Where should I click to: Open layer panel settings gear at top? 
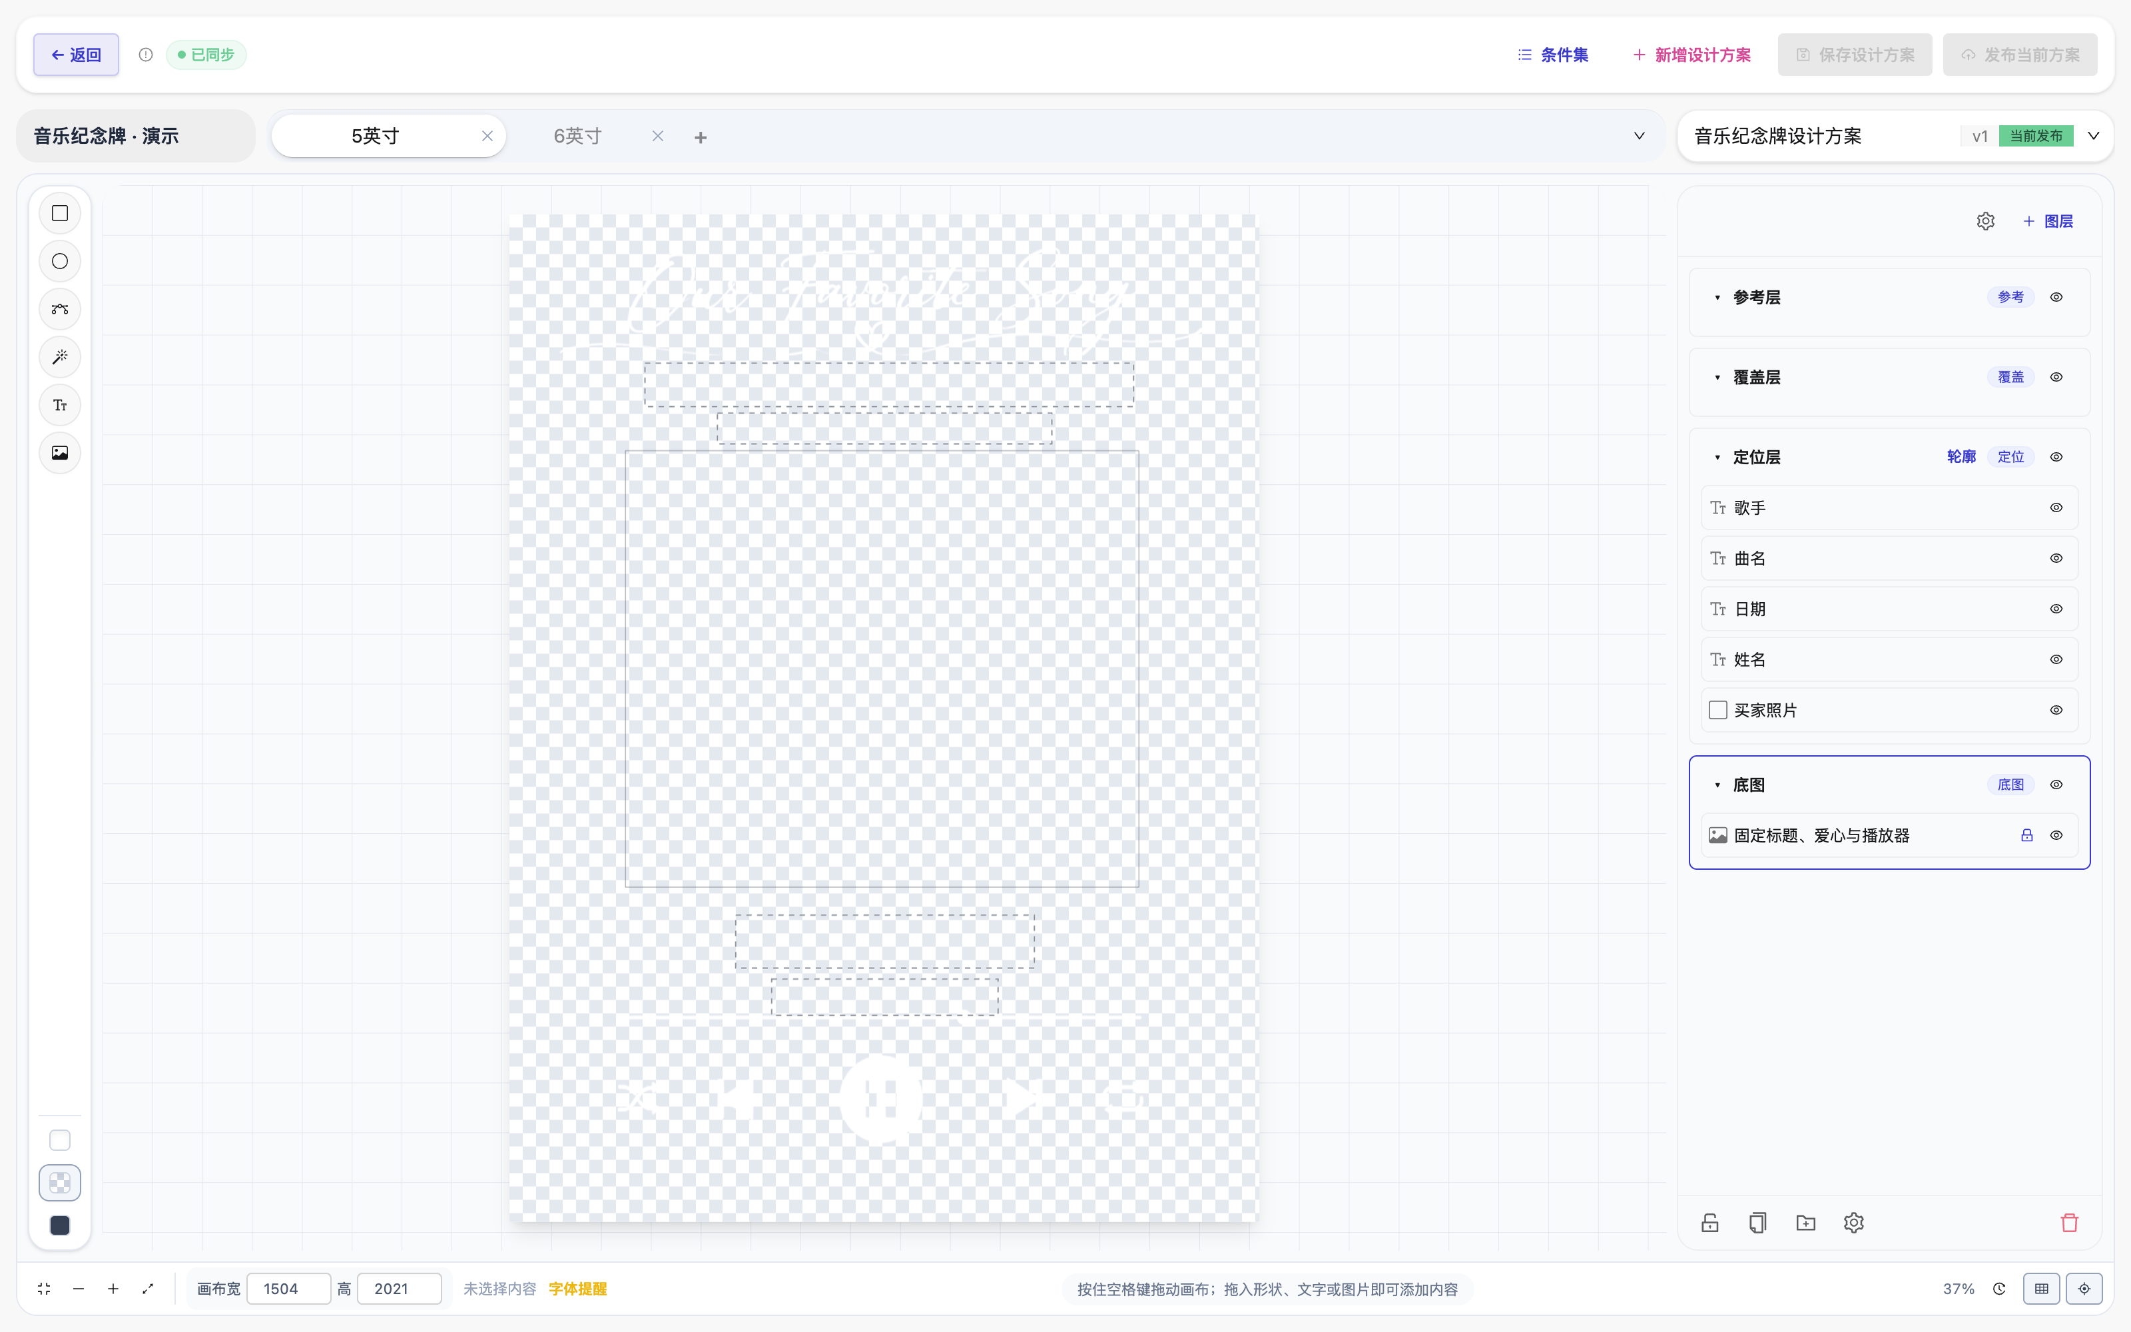coord(1984,221)
